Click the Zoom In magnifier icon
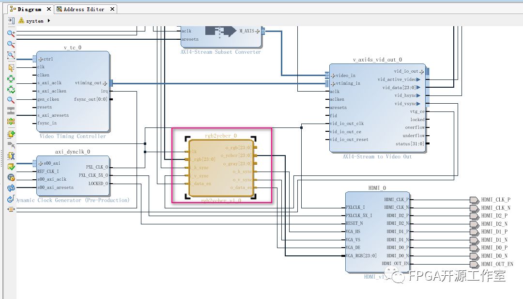The height and width of the screenshot is (299, 523). [x=11, y=33]
